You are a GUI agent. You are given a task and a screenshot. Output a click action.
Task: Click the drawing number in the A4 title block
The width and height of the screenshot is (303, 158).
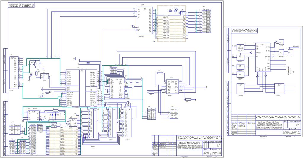[x=278, y=117]
